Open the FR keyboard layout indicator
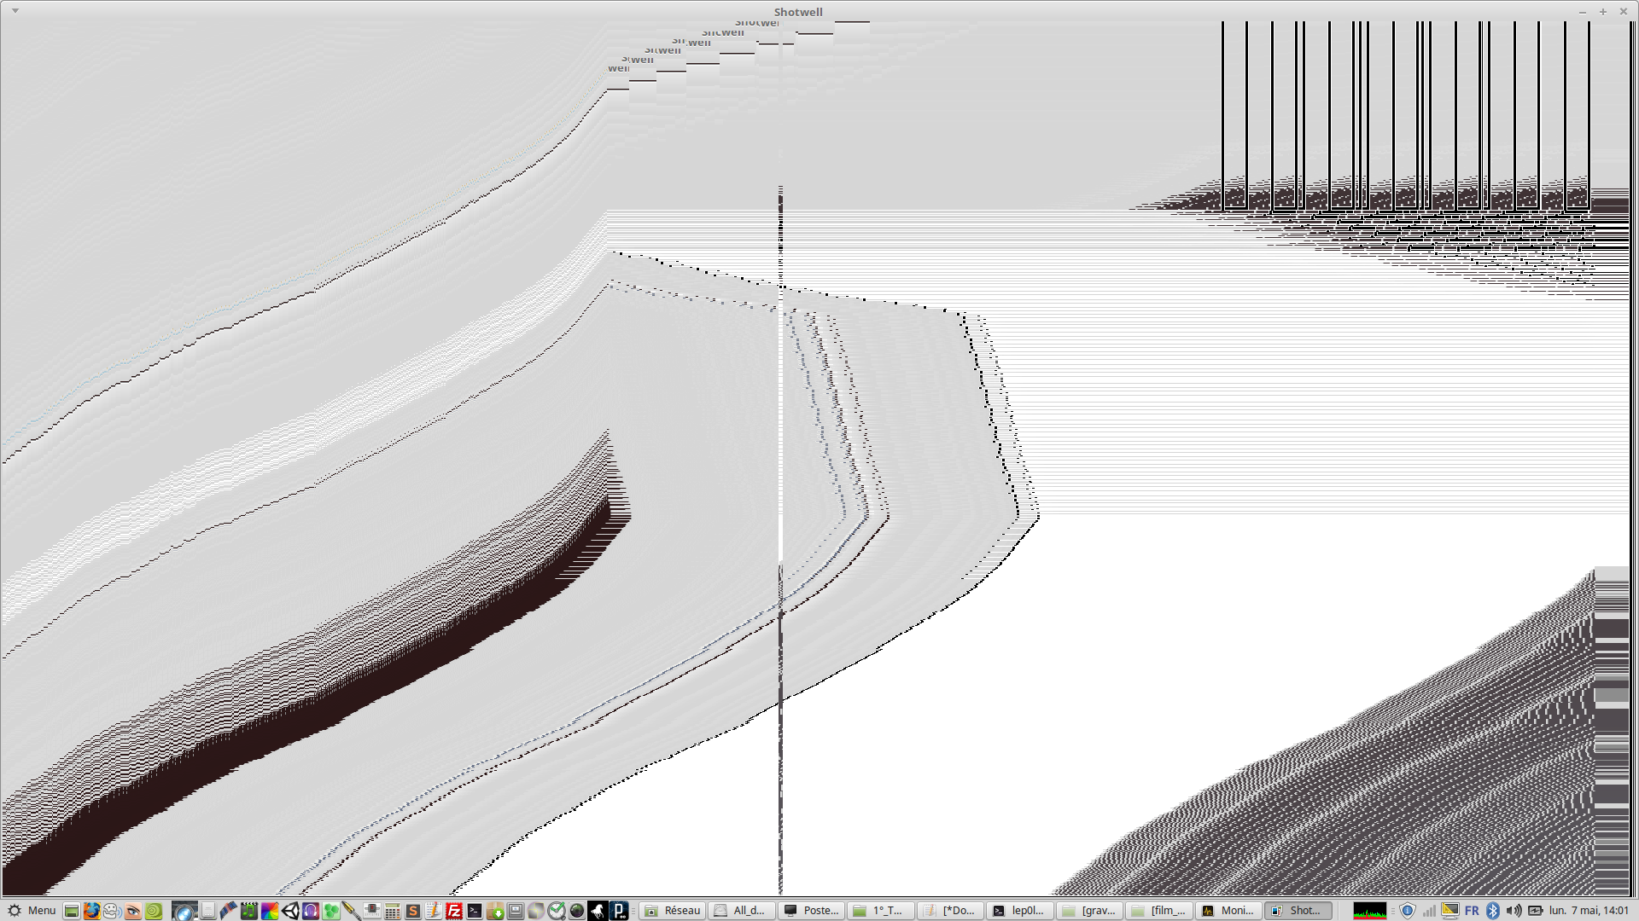 pyautogui.click(x=1472, y=911)
